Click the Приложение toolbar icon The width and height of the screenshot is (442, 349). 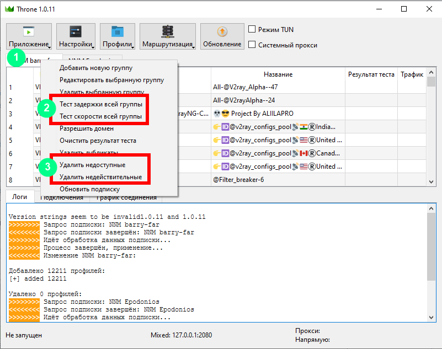(28, 31)
